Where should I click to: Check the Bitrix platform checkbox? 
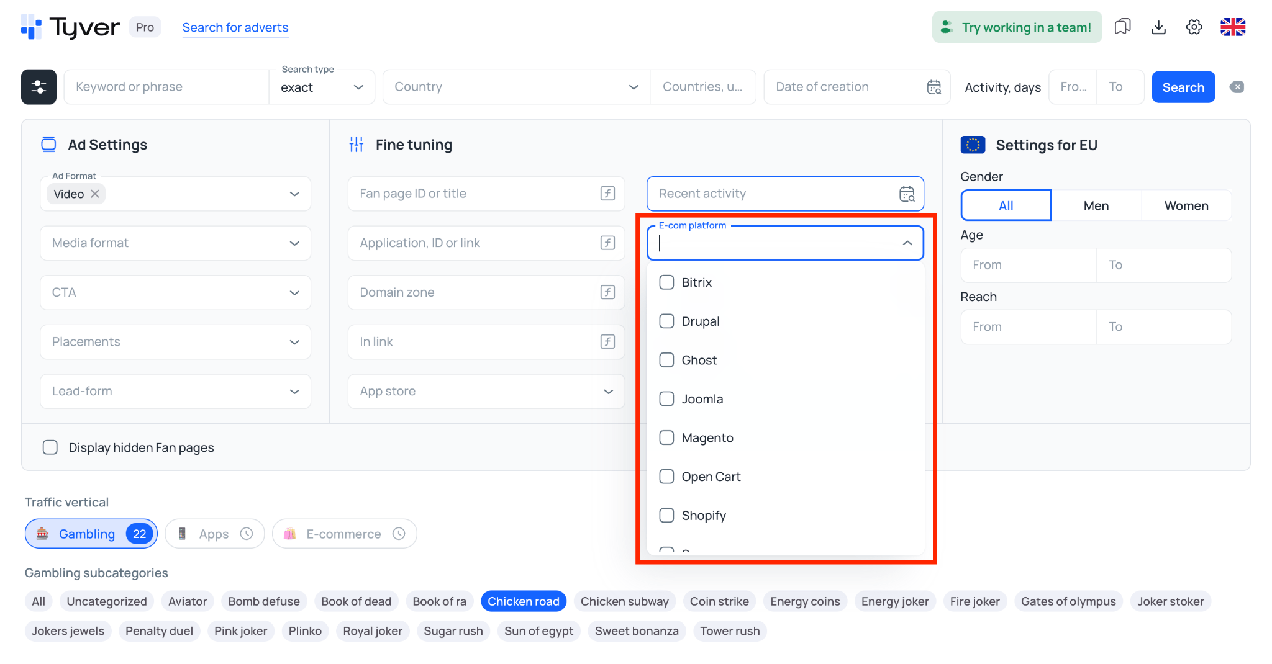666,282
